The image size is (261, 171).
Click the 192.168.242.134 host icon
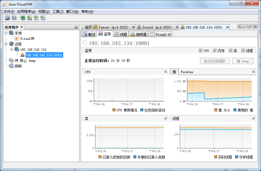point(17,49)
